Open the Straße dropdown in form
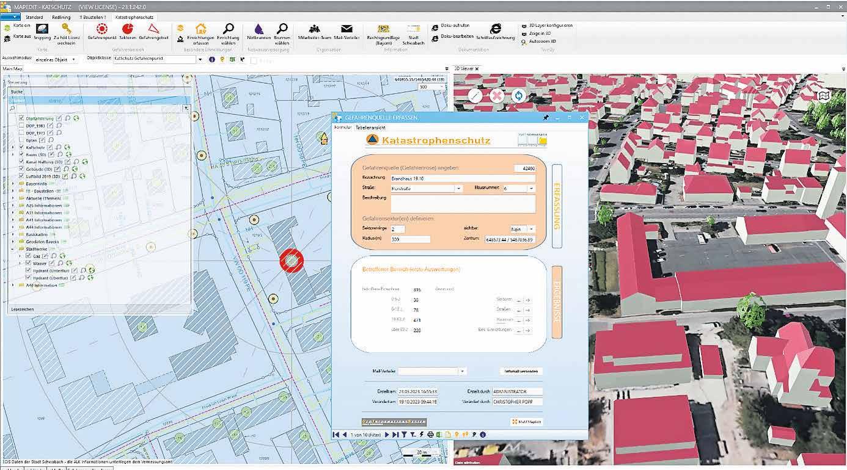 (458, 189)
